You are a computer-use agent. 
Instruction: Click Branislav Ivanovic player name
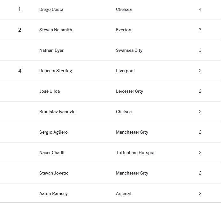(57, 112)
